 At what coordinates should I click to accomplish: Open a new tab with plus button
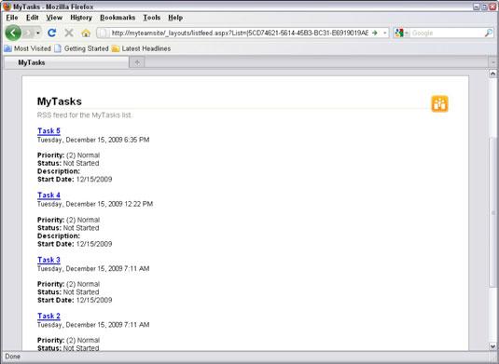pos(137,62)
